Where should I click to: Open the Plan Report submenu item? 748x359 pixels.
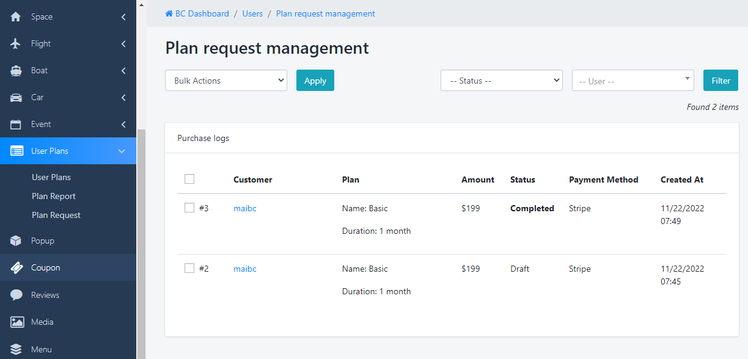[x=54, y=197]
